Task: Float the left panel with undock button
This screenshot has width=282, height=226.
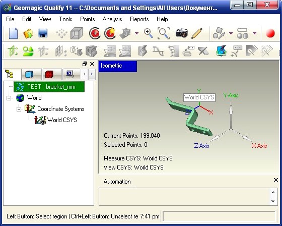Action: point(85,64)
